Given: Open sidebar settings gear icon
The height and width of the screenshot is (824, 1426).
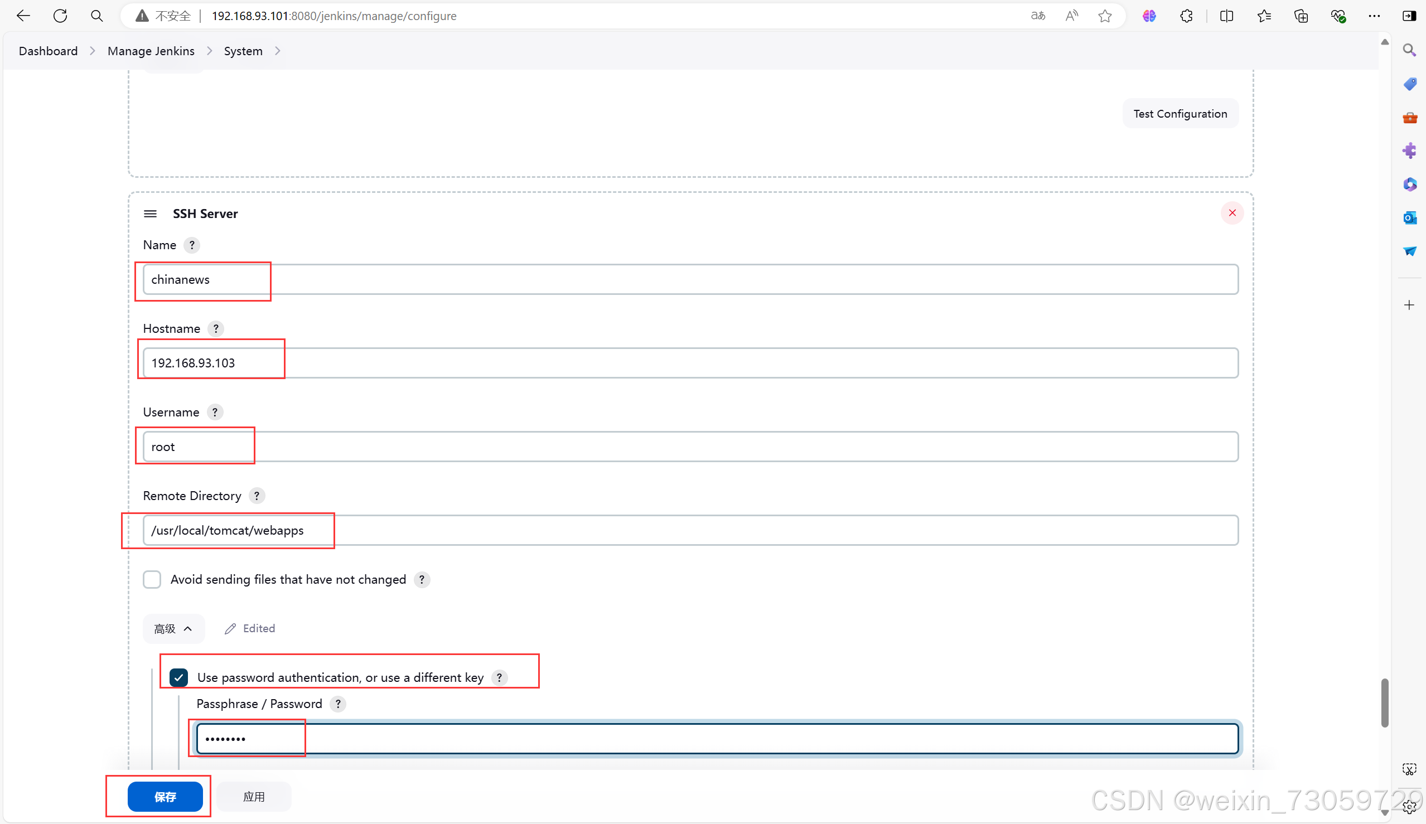Looking at the screenshot, I should tap(1410, 806).
